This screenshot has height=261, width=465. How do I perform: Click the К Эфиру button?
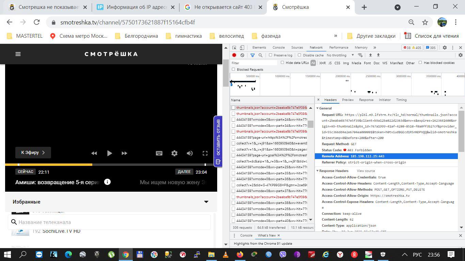[33, 153]
